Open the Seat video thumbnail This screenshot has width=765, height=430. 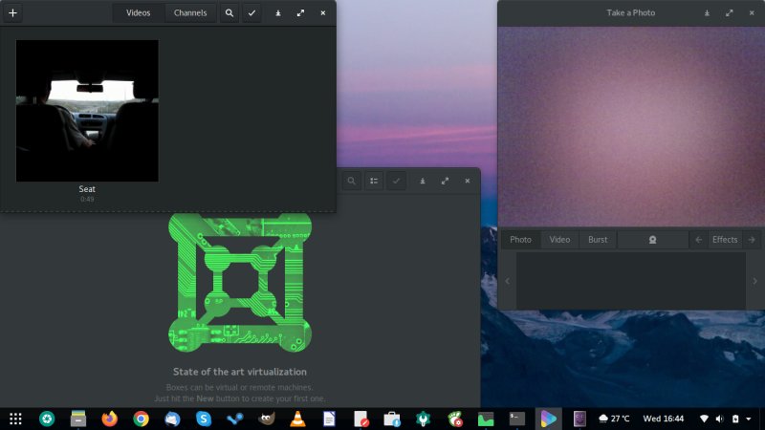coord(87,111)
